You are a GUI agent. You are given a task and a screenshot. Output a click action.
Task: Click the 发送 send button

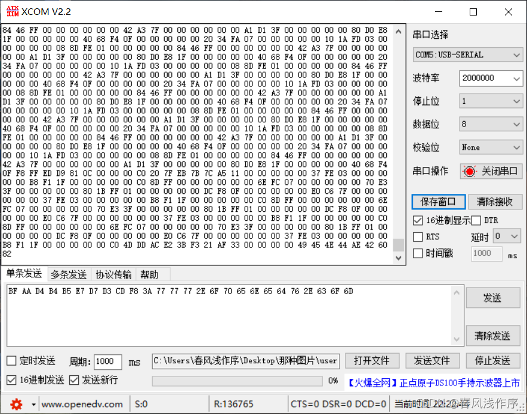tap(493, 298)
